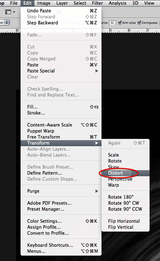Toggle the Contiguous checkbox

pyautogui.click(x=139, y=22)
